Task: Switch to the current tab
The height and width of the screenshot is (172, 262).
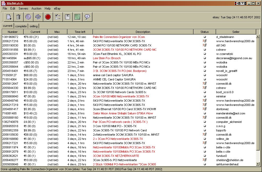Action: tap(7, 26)
